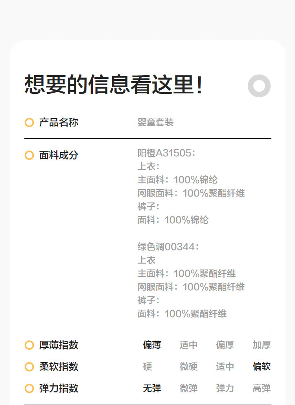The image size is (295, 405).
Task: Choose 硬 in the softness row
Action: coord(147,367)
